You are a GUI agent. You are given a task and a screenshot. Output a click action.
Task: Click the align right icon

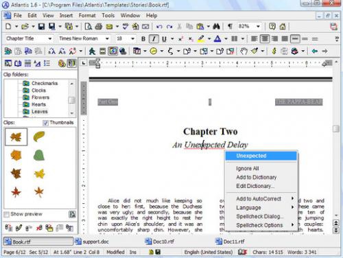point(274,39)
